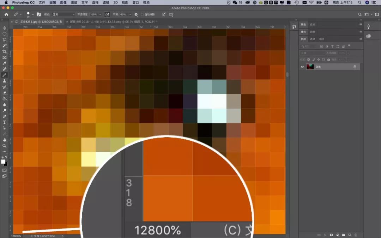This screenshot has width=381, height=238.
Task: Select the Magic Wand tool
Action: [4, 45]
